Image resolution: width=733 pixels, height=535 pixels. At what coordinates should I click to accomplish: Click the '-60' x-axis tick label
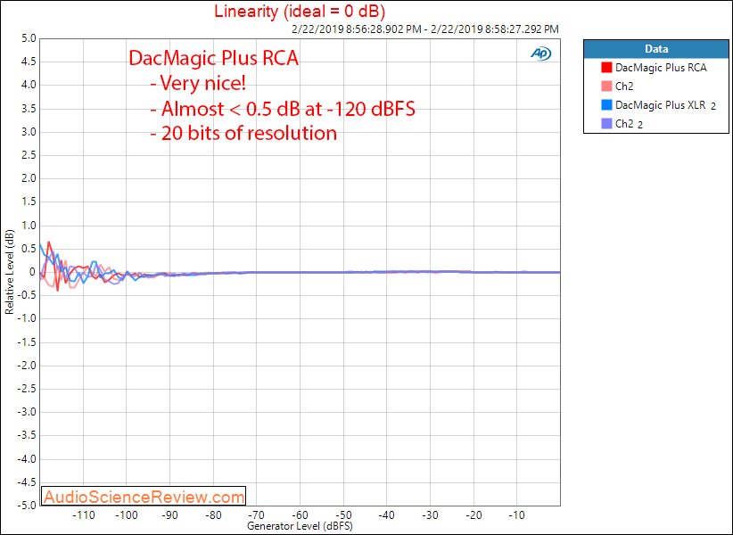click(301, 515)
